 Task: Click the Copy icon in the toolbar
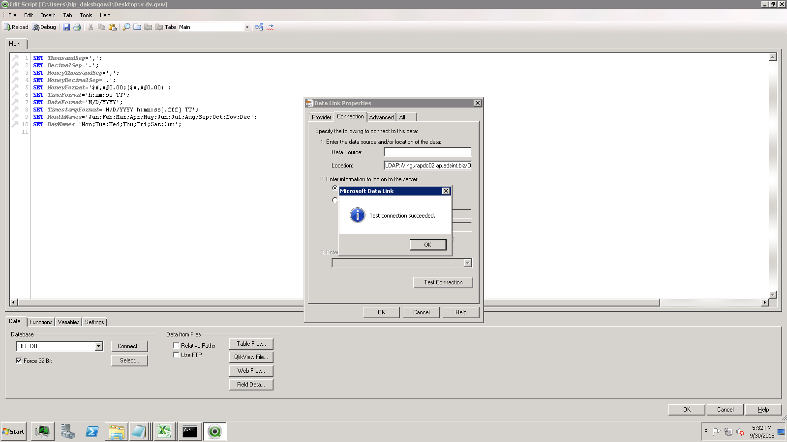pyautogui.click(x=101, y=27)
